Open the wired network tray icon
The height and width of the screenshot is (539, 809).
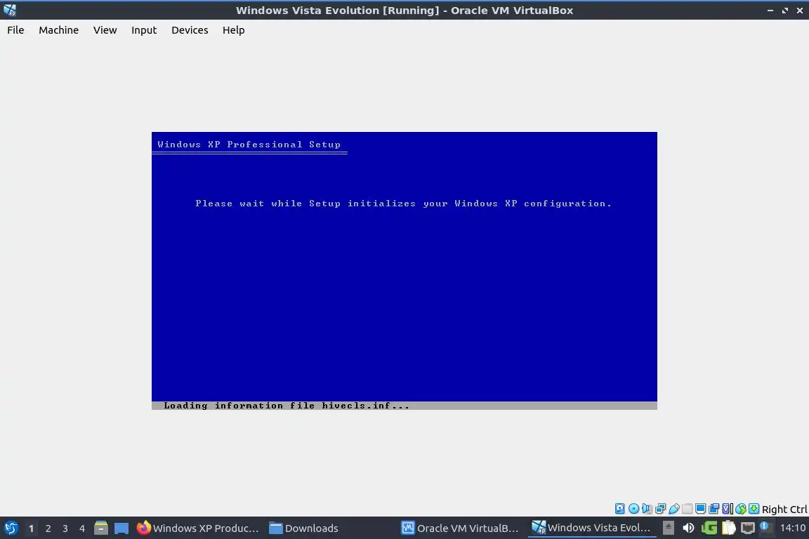point(748,528)
